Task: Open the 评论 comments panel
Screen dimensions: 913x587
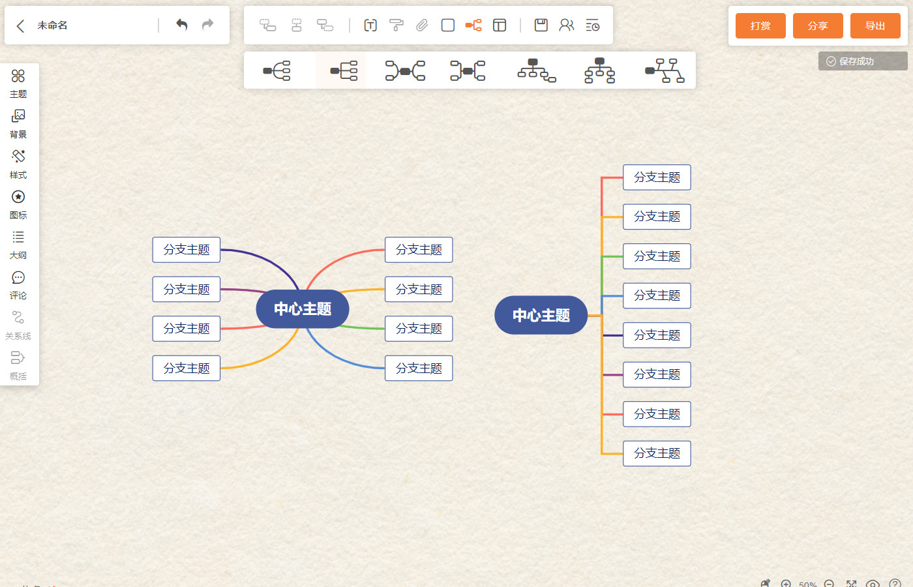Action: tap(18, 286)
